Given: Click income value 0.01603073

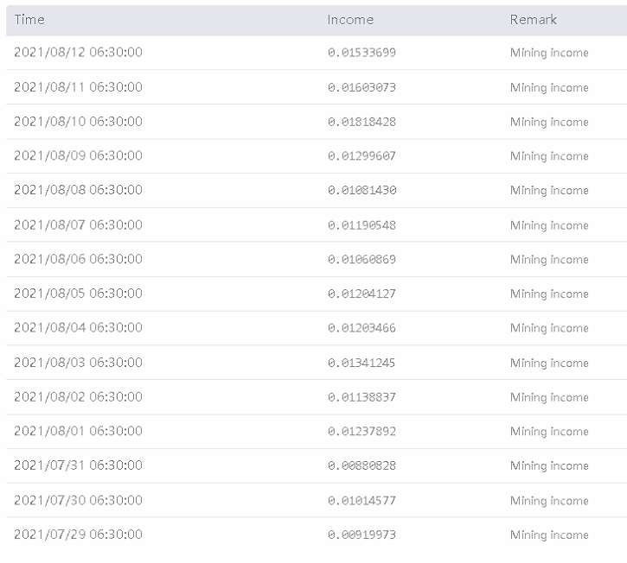Looking at the screenshot, I should pyautogui.click(x=361, y=87).
